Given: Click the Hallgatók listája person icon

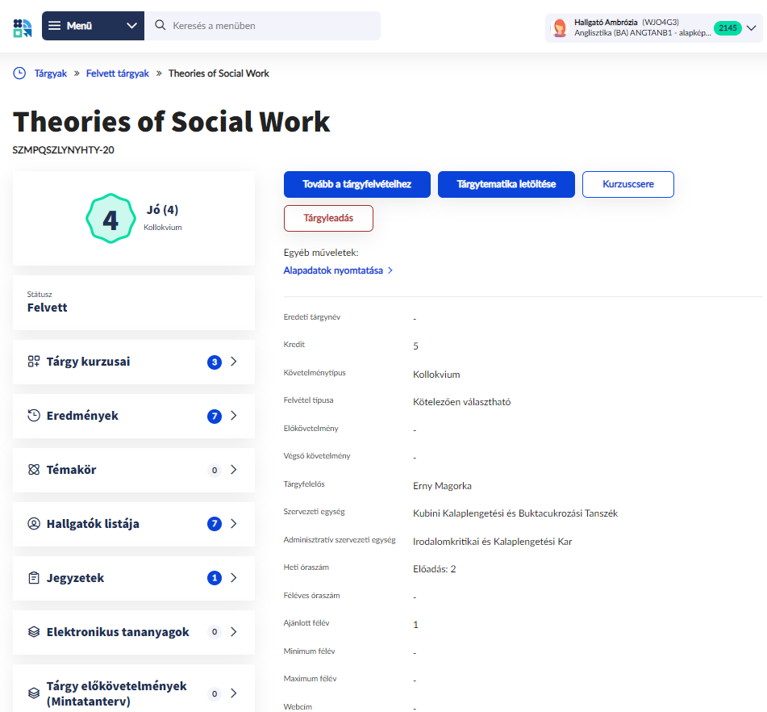Looking at the screenshot, I should (x=33, y=524).
